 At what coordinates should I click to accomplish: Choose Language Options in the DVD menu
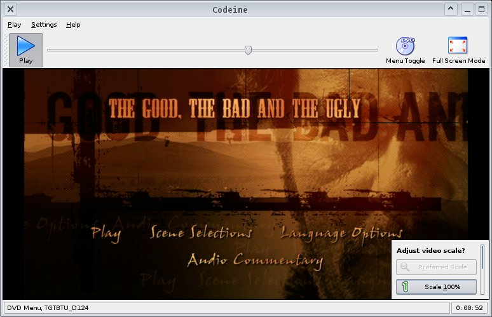(x=341, y=234)
